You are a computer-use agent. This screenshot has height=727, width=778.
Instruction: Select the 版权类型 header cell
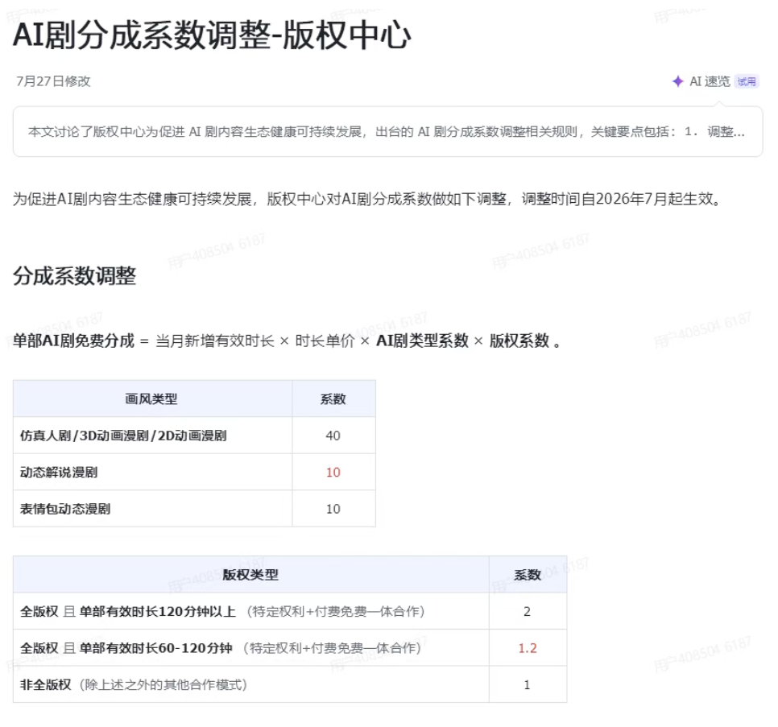click(x=250, y=575)
